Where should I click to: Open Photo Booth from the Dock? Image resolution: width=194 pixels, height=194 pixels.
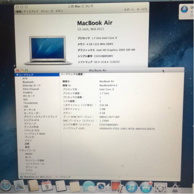tap(117, 187)
